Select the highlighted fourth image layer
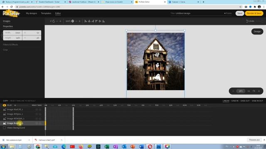The image size is (266, 149). pos(22,123)
